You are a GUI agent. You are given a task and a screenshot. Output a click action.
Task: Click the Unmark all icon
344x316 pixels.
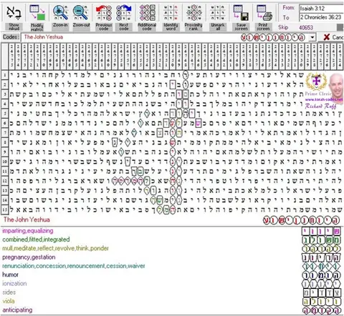(218, 13)
